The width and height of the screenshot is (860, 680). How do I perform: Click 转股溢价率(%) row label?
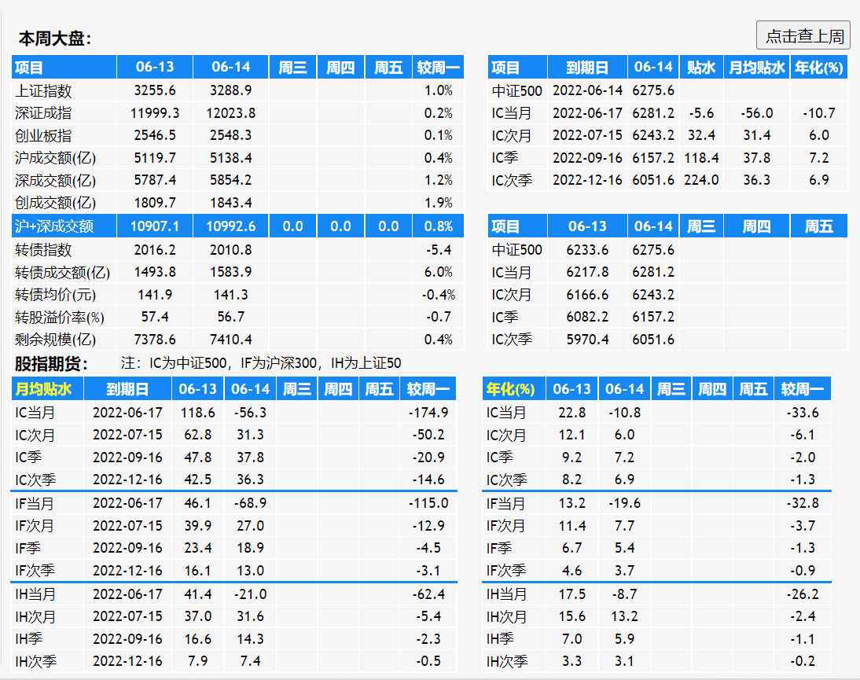59,317
